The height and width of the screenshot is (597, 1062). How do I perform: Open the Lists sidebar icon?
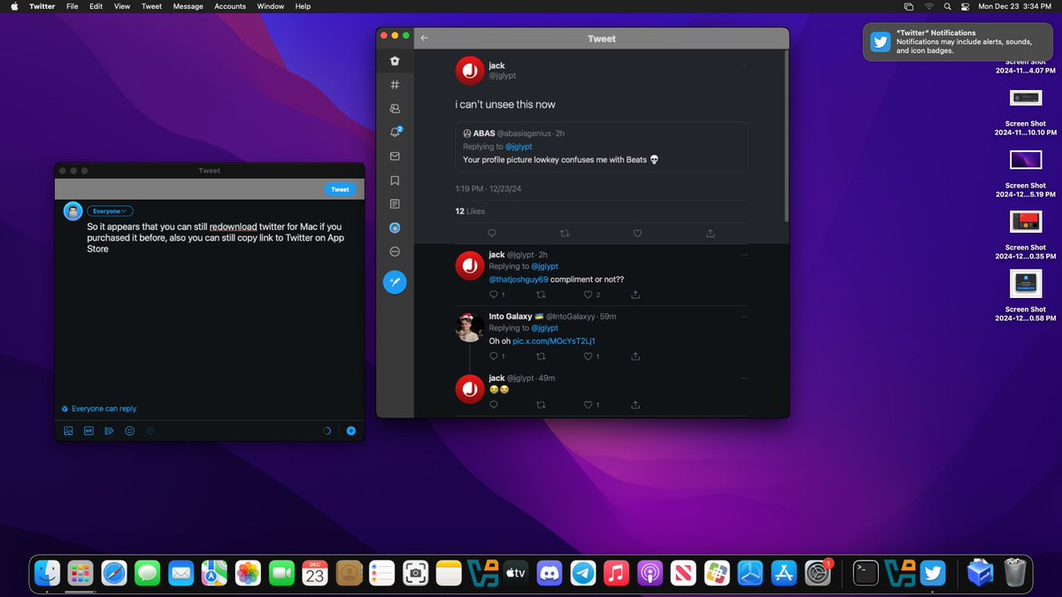click(395, 203)
